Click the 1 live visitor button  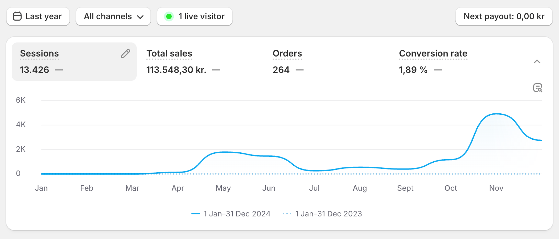195,16
